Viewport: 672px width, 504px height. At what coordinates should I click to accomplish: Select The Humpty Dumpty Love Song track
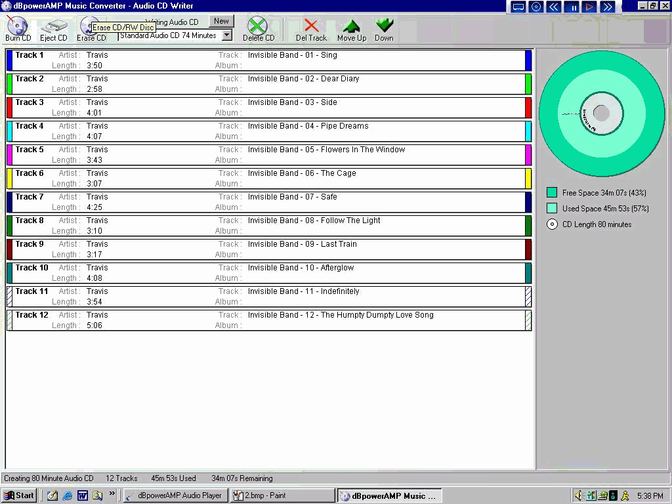269,320
